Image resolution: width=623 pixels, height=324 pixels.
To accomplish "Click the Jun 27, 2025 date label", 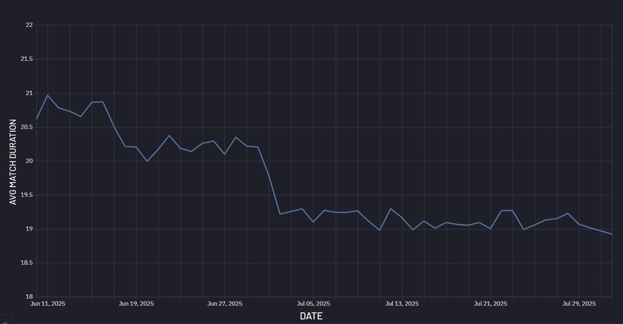I will click(225, 304).
